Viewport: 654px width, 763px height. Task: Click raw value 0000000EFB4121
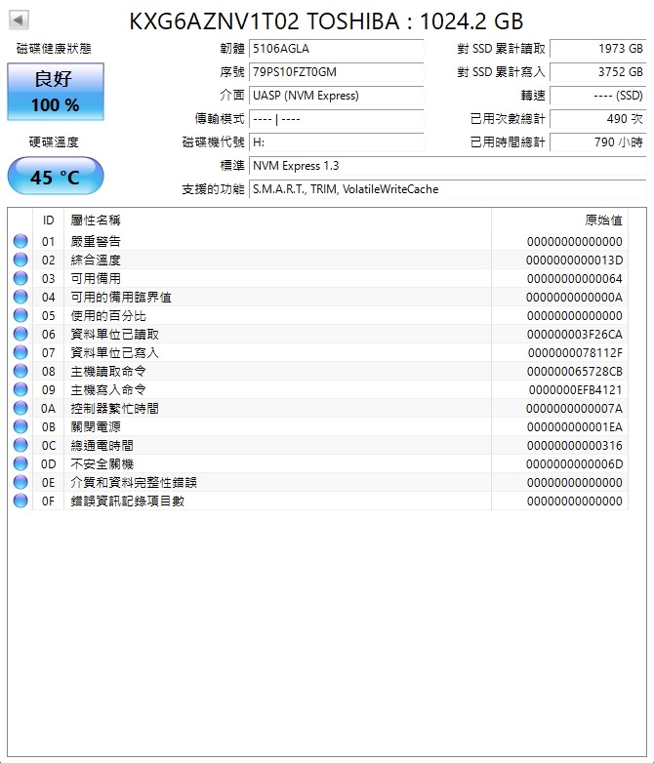tap(575, 389)
